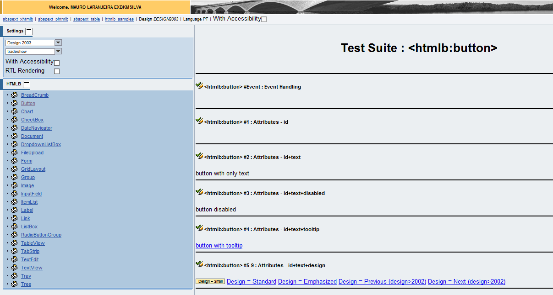
Task: Click checkmark icon beside #2 id+text test heading
Action: [199, 156]
